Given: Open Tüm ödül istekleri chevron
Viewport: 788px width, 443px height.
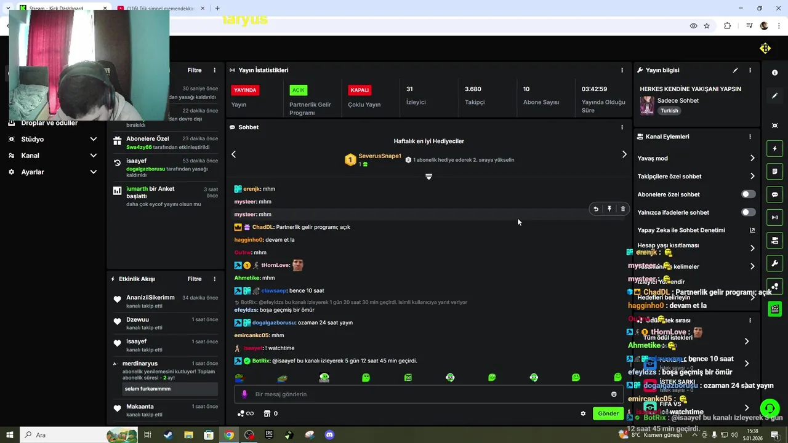Looking at the screenshot, I should pyautogui.click(x=746, y=341).
